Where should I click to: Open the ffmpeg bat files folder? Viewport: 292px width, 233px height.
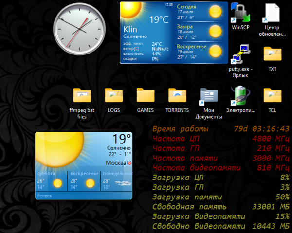[x=82, y=103]
